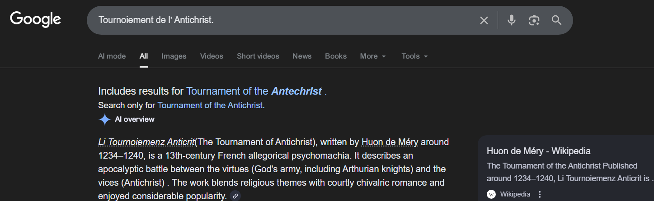Click the magnifying glass search button
Viewport: 654px width, 201px height.
pyautogui.click(x=556, y=20)
